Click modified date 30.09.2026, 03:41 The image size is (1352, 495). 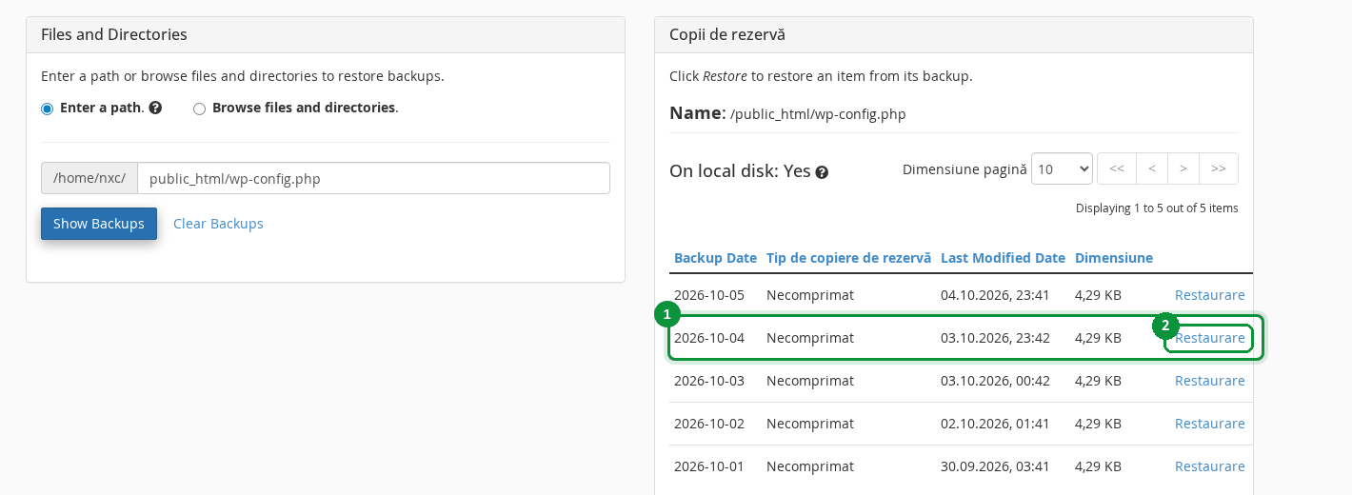995,466
